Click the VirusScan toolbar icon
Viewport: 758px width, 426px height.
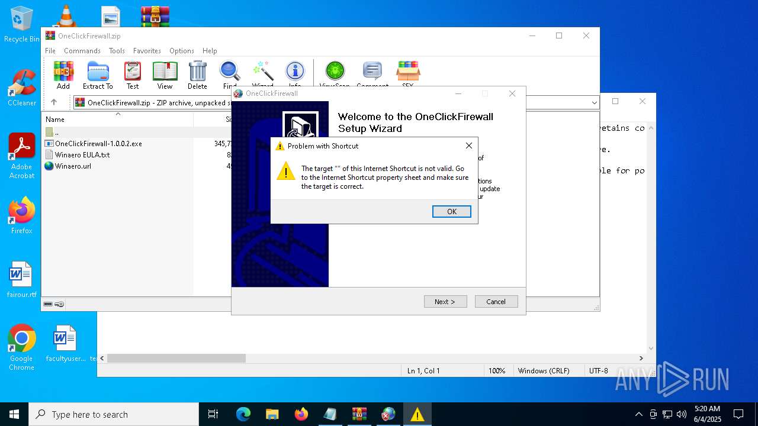point(335,75)
